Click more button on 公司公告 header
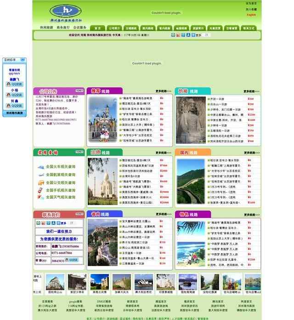 79,91
